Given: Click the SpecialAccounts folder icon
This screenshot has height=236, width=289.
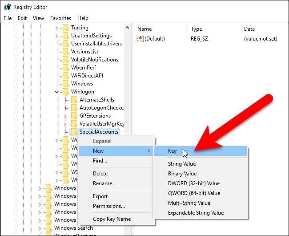Looking at the screenshot, I should [74, 132].
